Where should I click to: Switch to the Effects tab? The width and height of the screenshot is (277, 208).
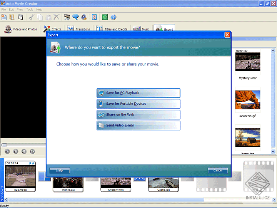tap(52, 29)
